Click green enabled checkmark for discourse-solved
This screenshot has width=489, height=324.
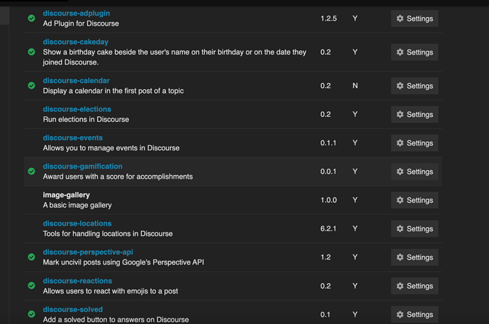[x=31, y=314]
